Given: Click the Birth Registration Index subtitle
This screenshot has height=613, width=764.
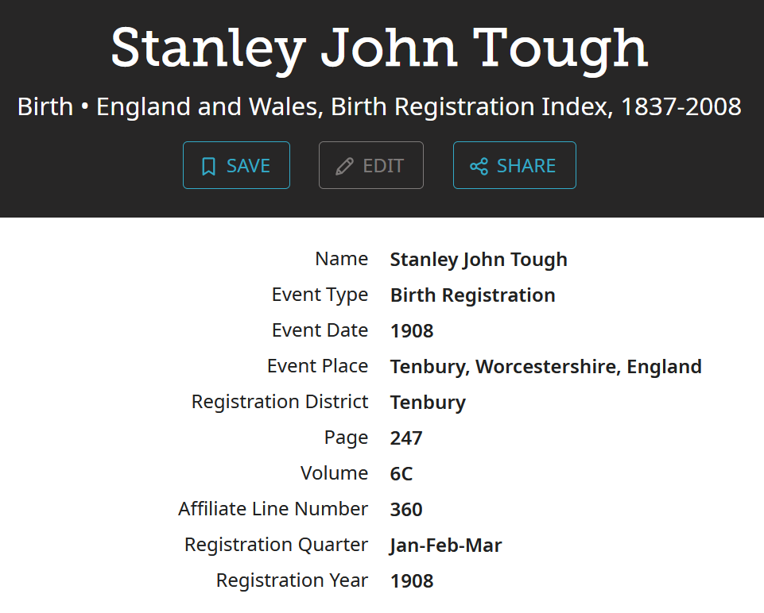Looking at the screenshot, I should [x=379, y=106].
